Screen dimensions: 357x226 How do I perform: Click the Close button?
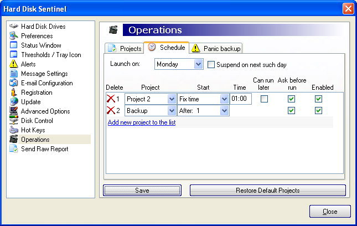pos(330,212)
